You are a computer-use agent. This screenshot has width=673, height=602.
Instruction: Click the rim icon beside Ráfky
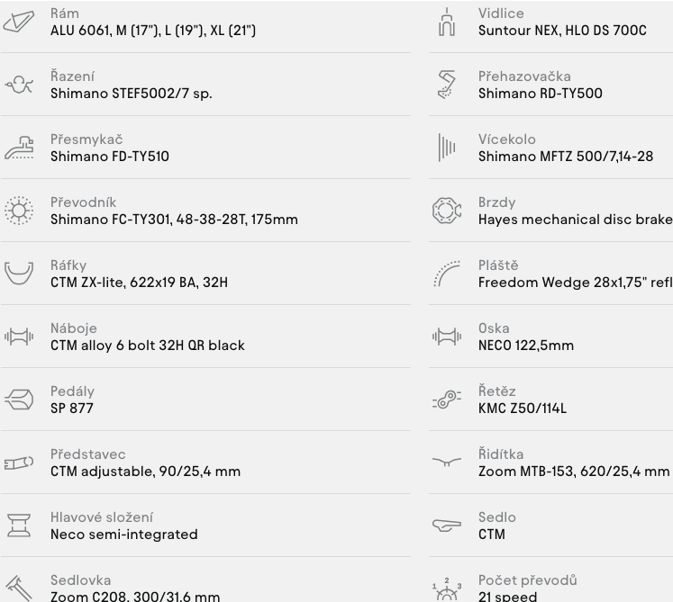tap(19, 274)
